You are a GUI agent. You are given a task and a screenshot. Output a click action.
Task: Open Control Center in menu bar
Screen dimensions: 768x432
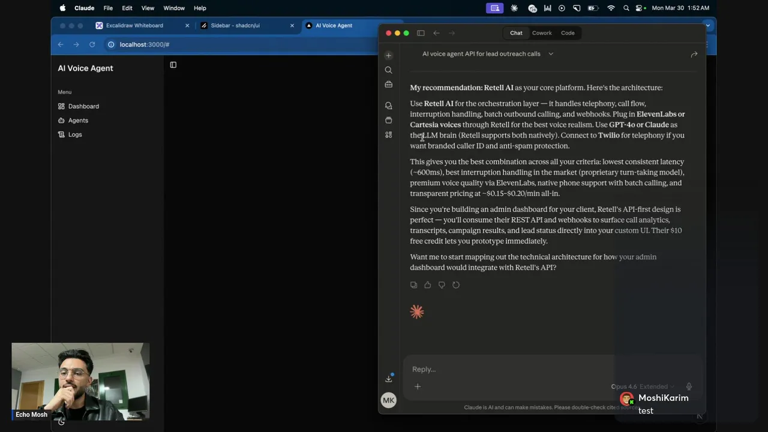(x=640, y=8)
